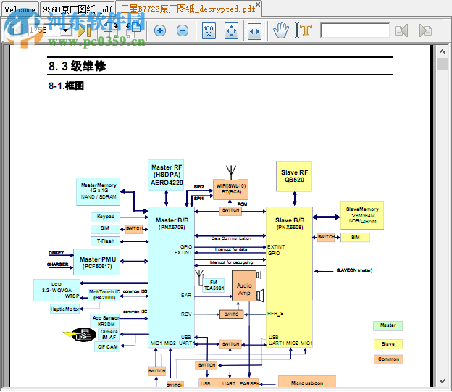Find previous search result icon
The height and width of the screenshot is (392, 452).
[401, 30]
